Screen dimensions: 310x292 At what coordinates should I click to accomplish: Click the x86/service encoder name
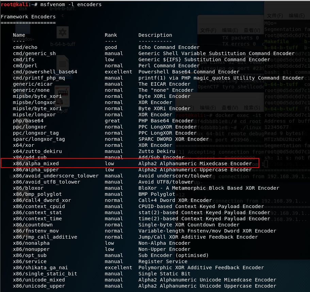click(30, 261)
